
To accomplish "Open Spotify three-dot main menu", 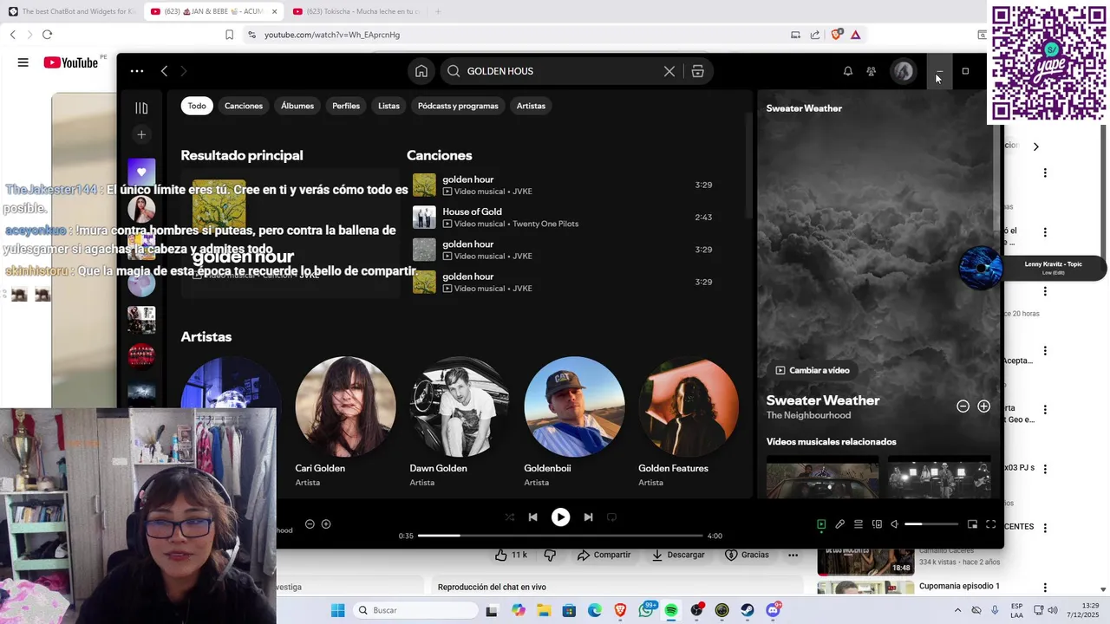I will (137, 71).
